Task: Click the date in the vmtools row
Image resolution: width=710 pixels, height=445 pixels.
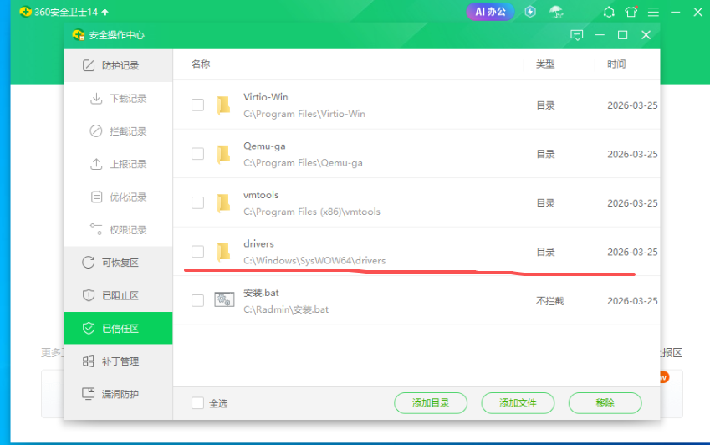Action: [632, 203]
